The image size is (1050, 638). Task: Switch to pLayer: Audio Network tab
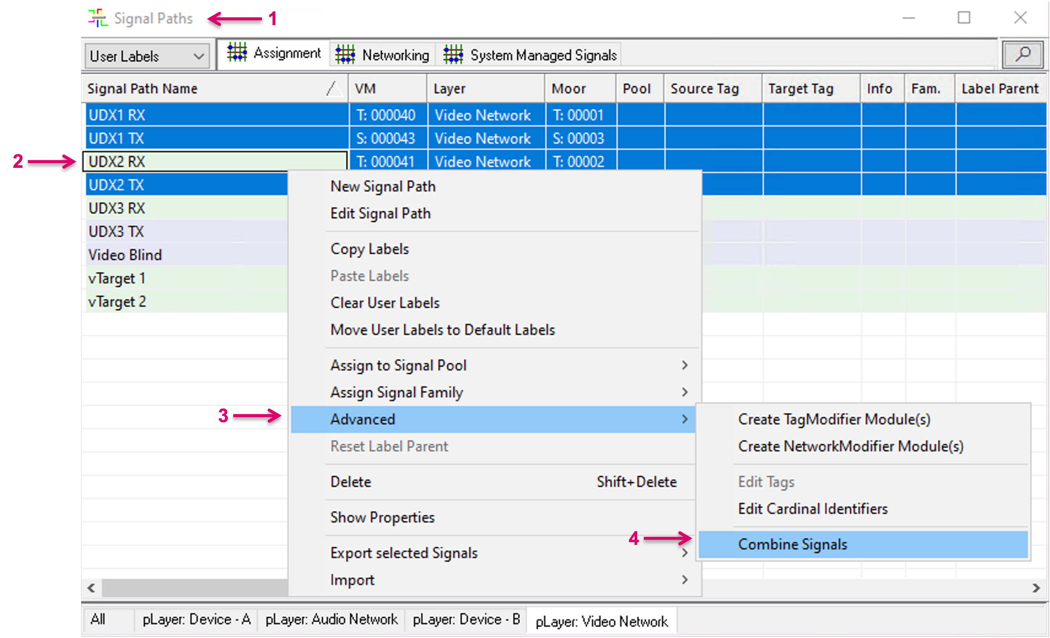331,619
